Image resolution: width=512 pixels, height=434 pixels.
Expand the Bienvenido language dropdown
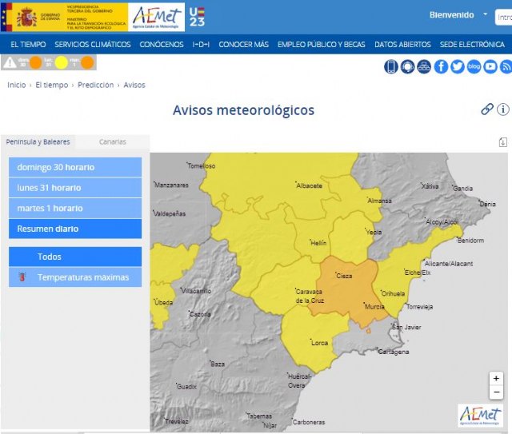click(x=485, y=14)
